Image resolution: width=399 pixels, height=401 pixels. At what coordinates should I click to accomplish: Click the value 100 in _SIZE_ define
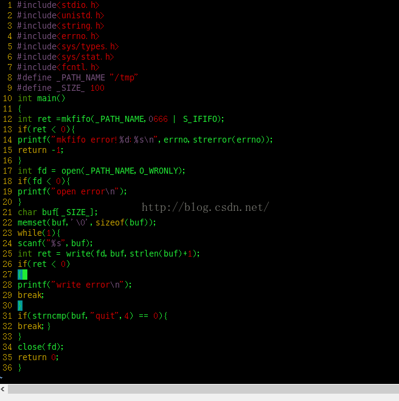pyautogui.click(x=97, y=88)
